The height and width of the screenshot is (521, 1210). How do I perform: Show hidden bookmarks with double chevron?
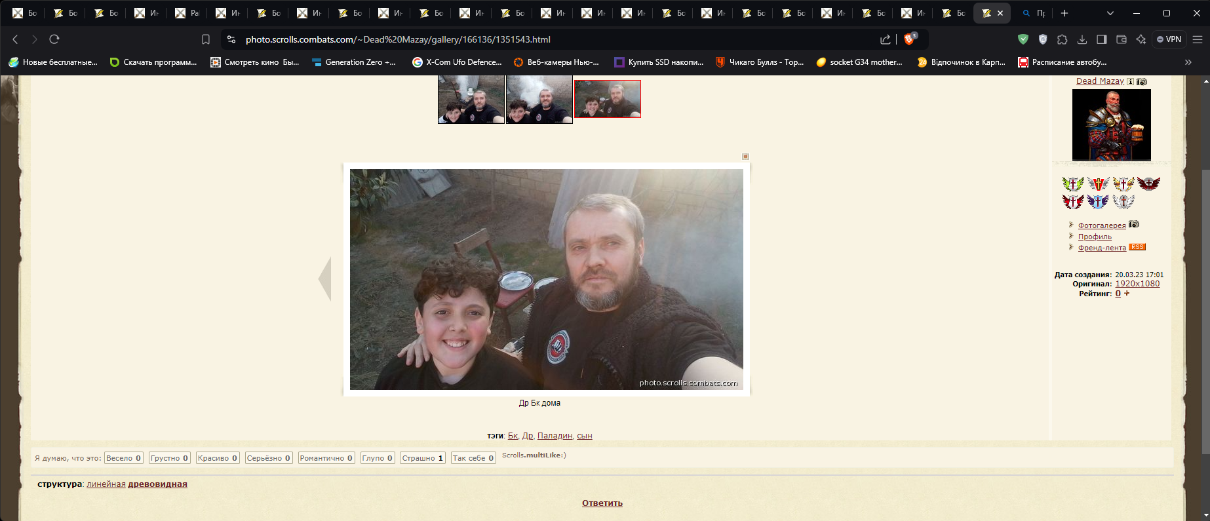click(x=1188, y=62)
